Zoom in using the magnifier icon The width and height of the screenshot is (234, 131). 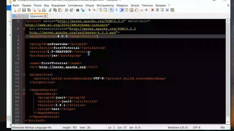(89, 10)
